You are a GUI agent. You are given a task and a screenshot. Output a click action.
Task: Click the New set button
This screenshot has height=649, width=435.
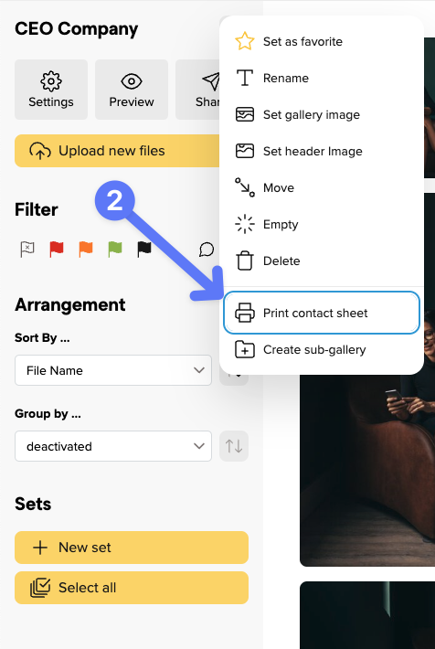132,548
